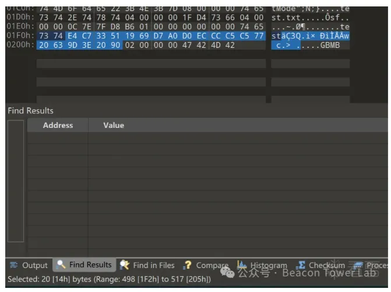Click byte 7E in row 01E0h

pos(87,27)
